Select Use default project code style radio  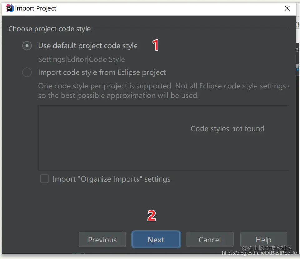pyautogui.click(x=27, y=46)
